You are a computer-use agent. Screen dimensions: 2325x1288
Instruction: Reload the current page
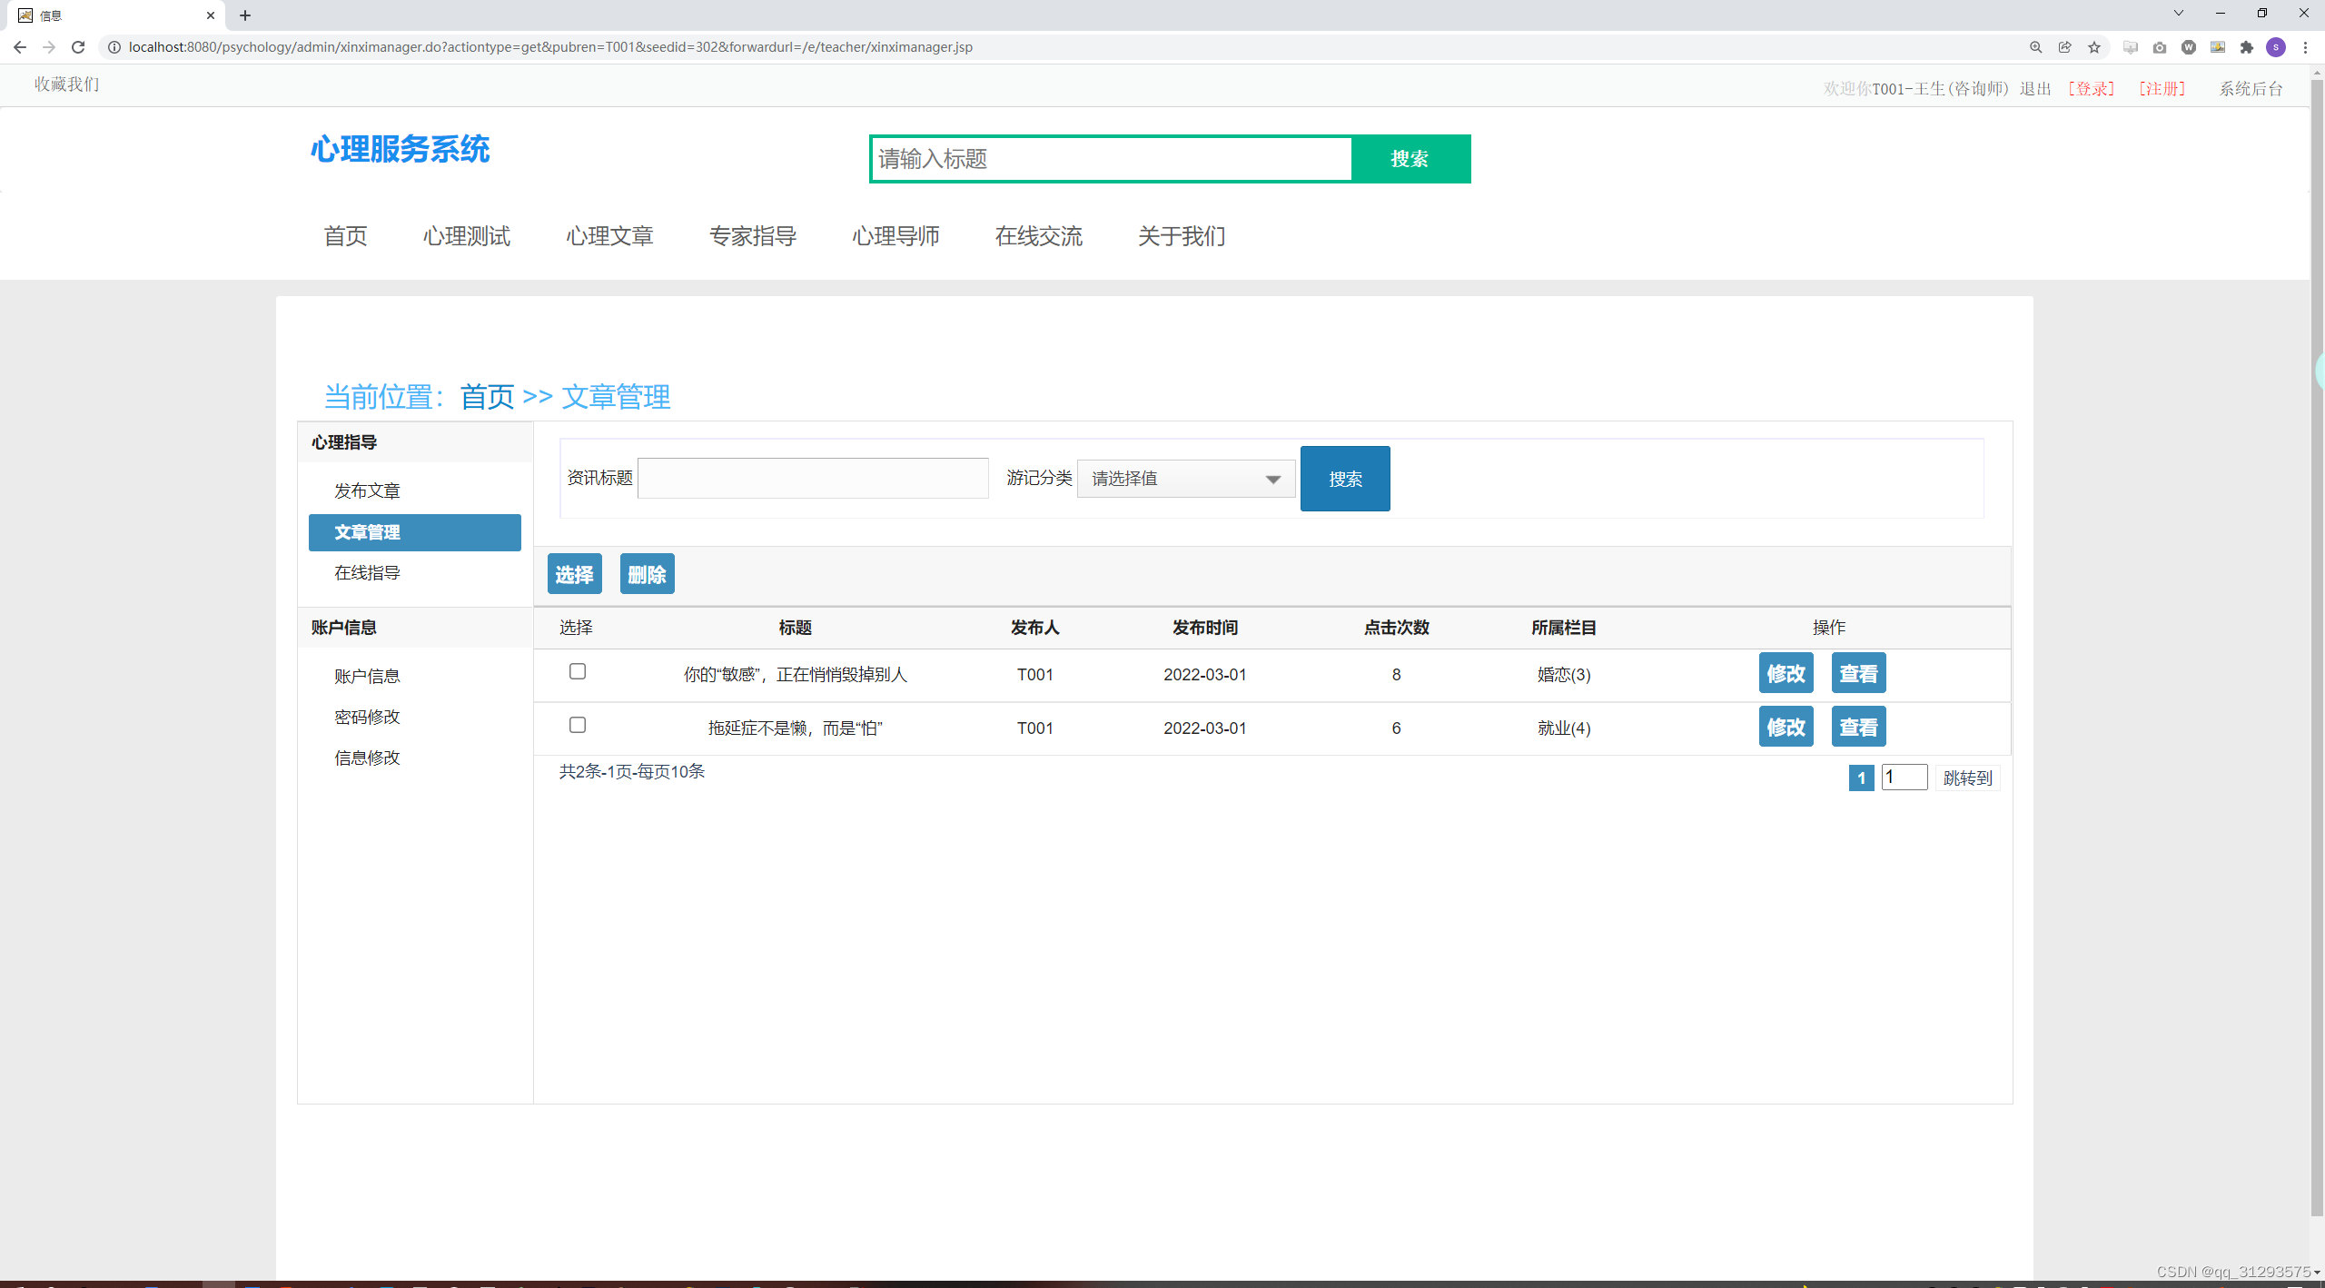pyautogui.click(x=77, y=46)
